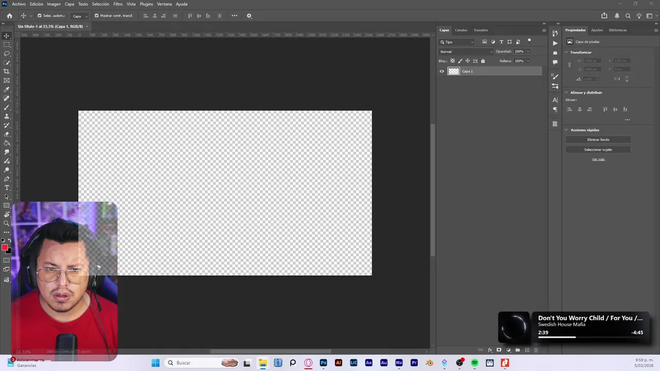
Task: Hide the Capa 1 layer
Action: click(441, 72)
